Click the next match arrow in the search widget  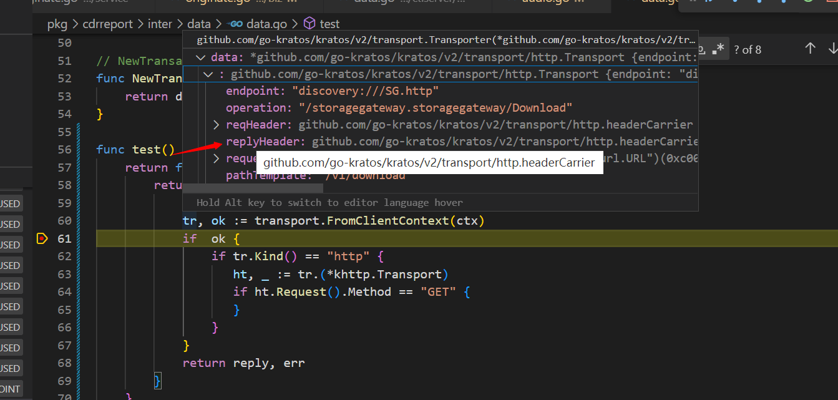tap(834, 47)
